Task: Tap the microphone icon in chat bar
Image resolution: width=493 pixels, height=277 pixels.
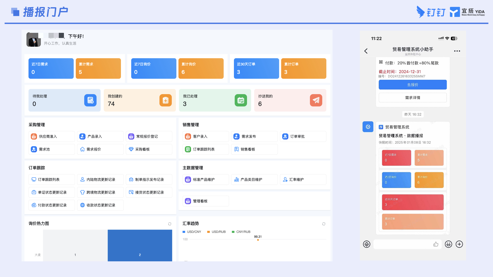Action: [x=367, y=244]
